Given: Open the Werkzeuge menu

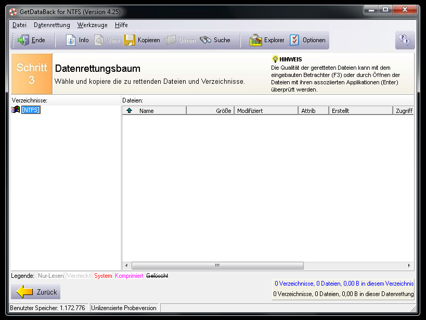Looking at the screenshot, I should [93, 25].
